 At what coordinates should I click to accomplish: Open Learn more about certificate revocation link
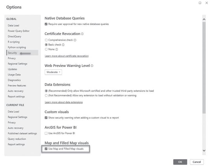[x=67, y=56]
